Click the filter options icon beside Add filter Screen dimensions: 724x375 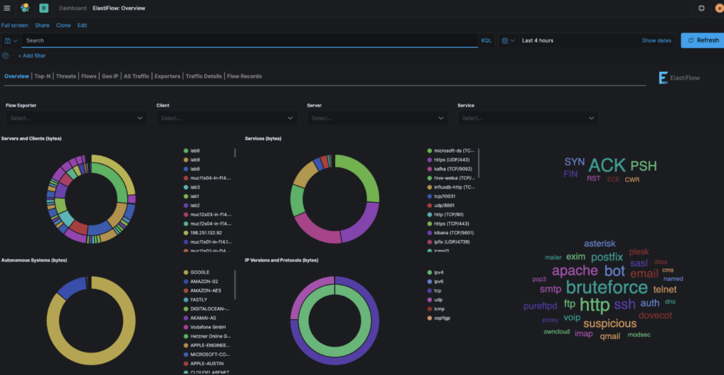click(6, 56)
